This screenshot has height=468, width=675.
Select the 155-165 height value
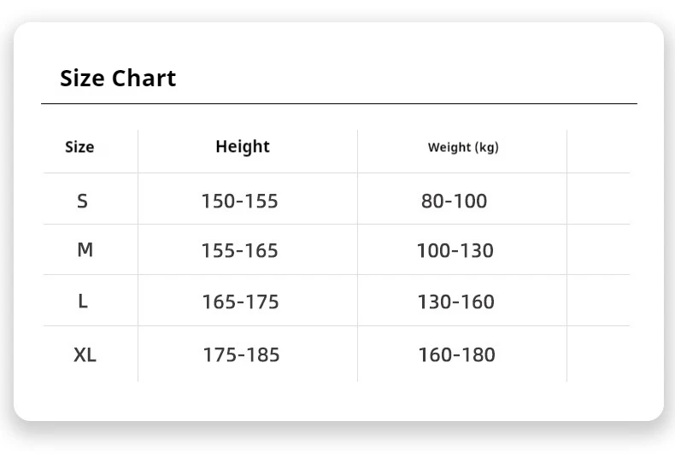tap(239, 251)
